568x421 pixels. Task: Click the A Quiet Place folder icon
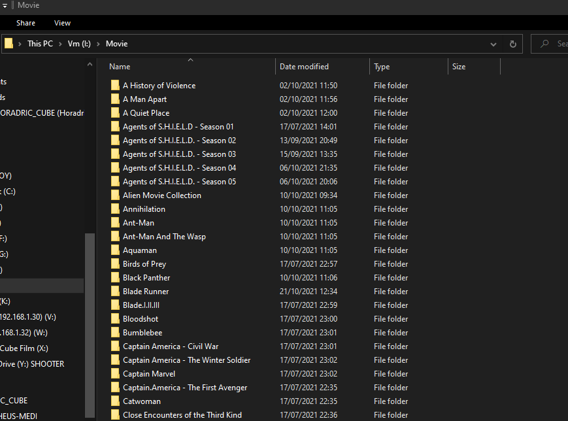(115, 113)
